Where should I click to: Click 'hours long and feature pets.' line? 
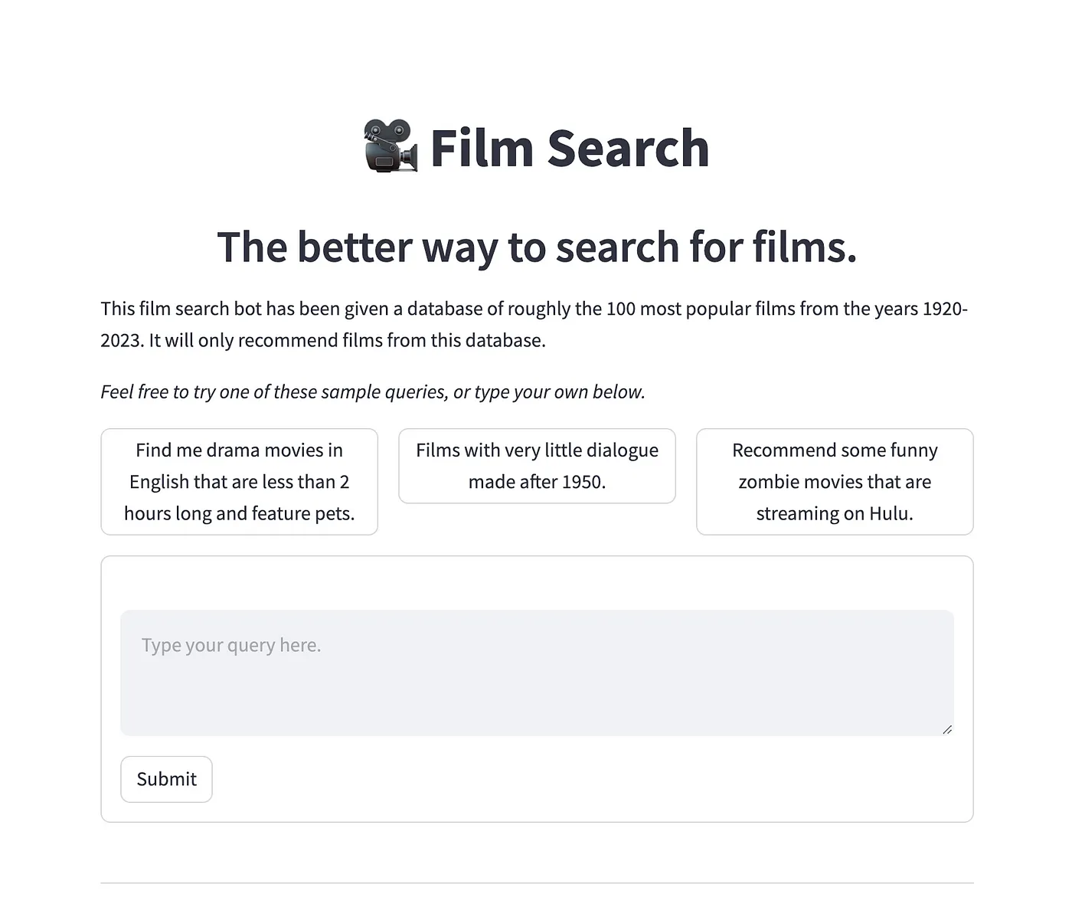click(239, 513)
